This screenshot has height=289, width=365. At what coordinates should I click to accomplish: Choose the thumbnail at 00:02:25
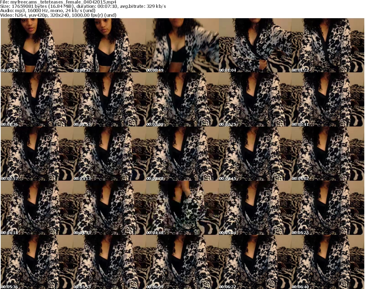(x=255, y=99)
